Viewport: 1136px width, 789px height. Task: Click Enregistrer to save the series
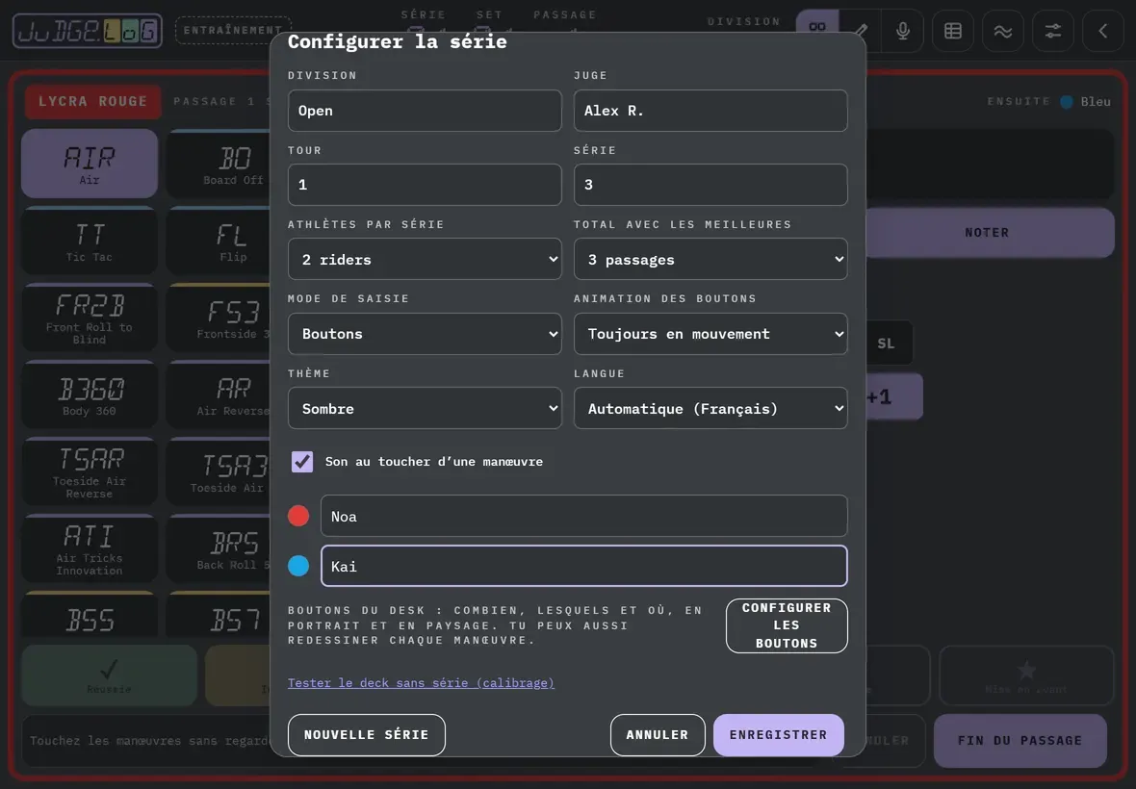(778, 735)
